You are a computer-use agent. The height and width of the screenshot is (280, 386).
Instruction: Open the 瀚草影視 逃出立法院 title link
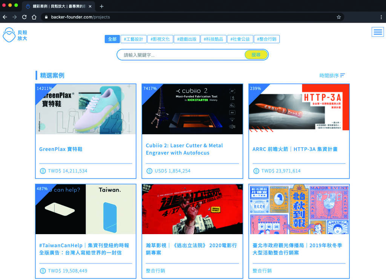coord(191,249)
